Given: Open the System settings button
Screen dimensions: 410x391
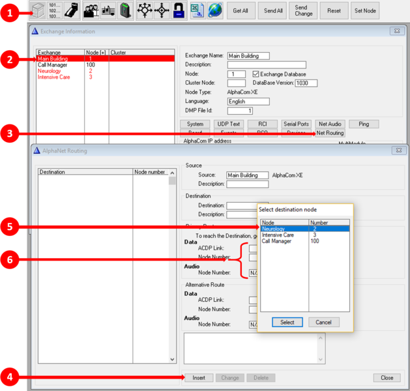Looking at the screenshot, I should click(x=195, y=124).
